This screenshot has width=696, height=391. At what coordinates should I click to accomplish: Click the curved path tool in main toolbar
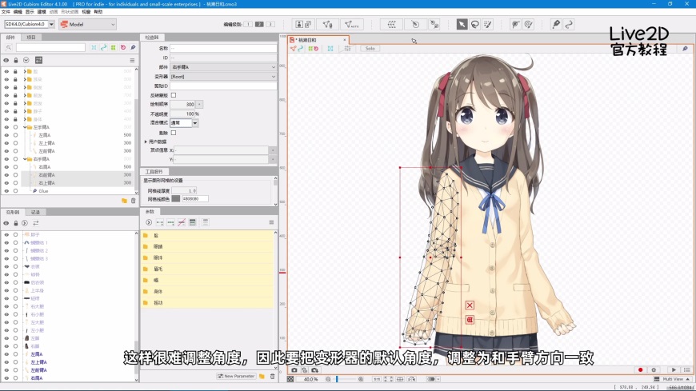pos(569,25)
